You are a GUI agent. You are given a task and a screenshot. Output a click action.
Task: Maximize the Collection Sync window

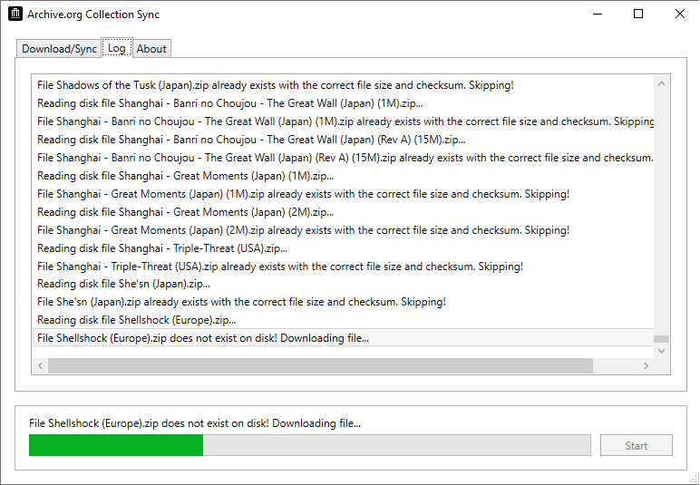coord(638,14)
